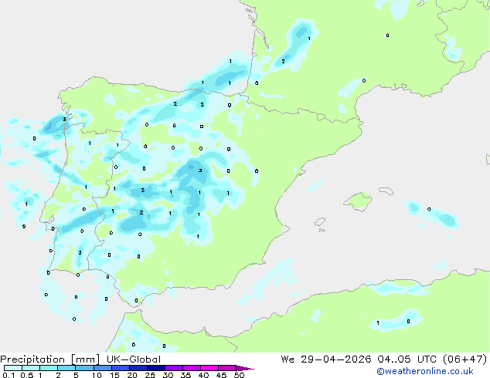Click legend label '0.1'
Image resolution: width=490 pixels, height=378 pixels.
tap(9, 375)
